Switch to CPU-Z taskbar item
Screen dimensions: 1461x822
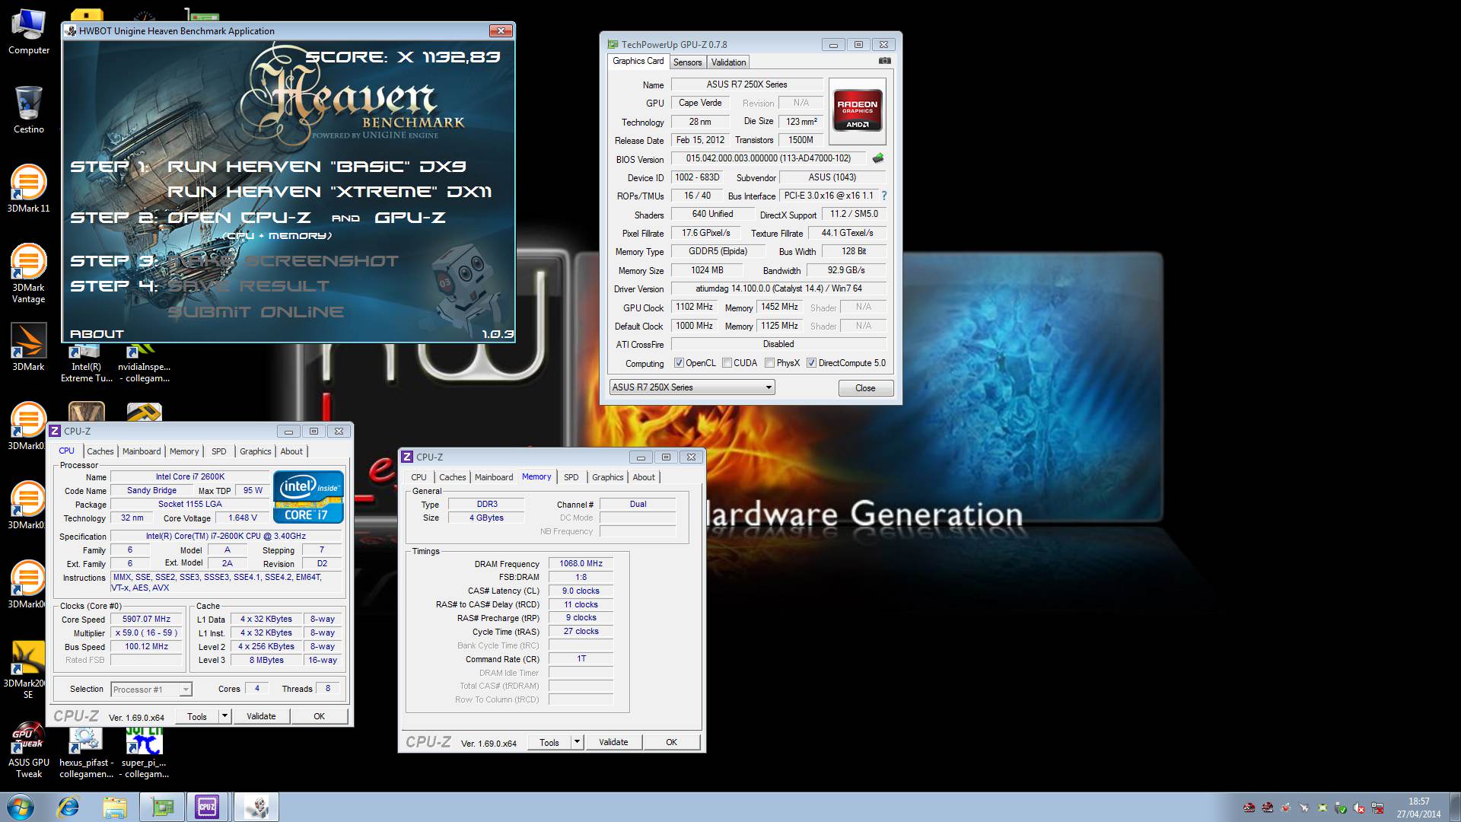click(x=207, y=807)
